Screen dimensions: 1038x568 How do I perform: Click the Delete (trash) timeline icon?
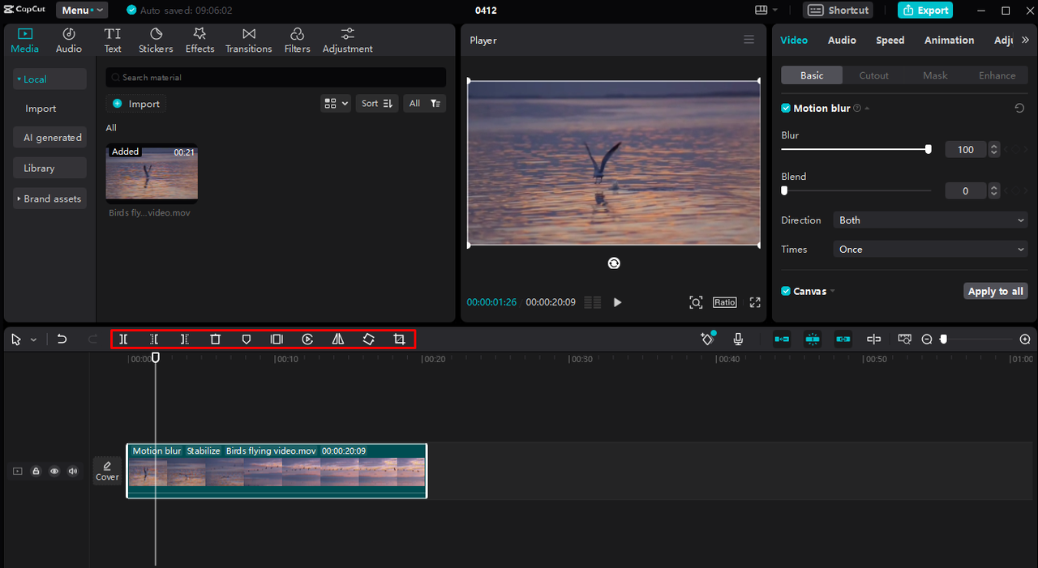[216, 340]
